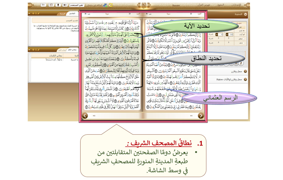
Task: Open the فهرس القرآن menu
Action: (x=203, y=5)
